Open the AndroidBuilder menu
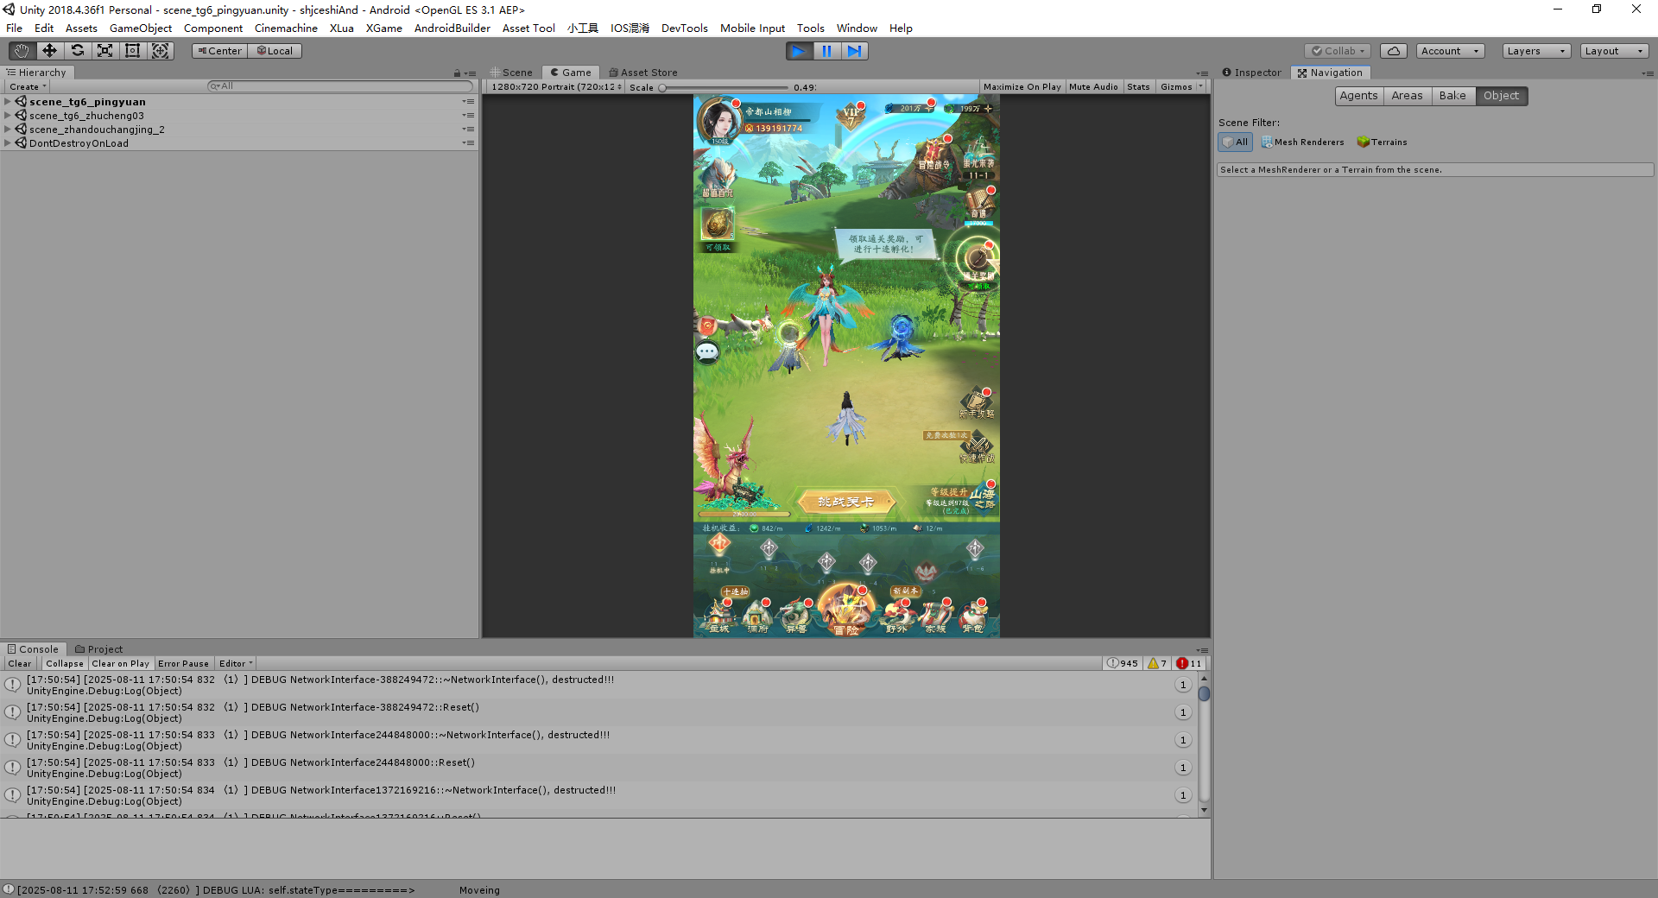Image resolution: width=1658 pixels, height=898 pixels. [452, 28]
